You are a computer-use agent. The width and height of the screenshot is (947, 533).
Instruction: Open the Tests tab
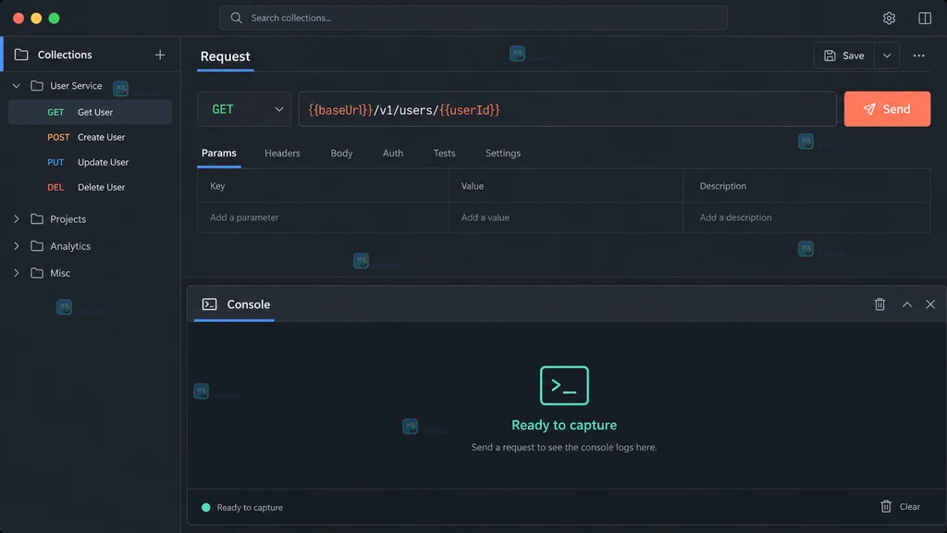[444, 154]
